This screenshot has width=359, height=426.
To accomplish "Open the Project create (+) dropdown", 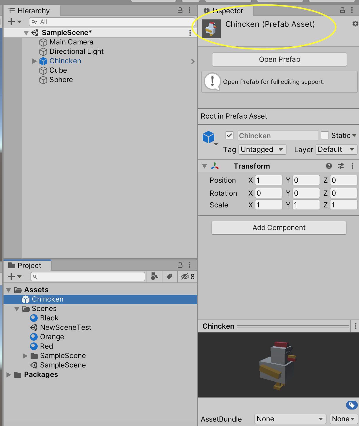I will coord(14,277).
